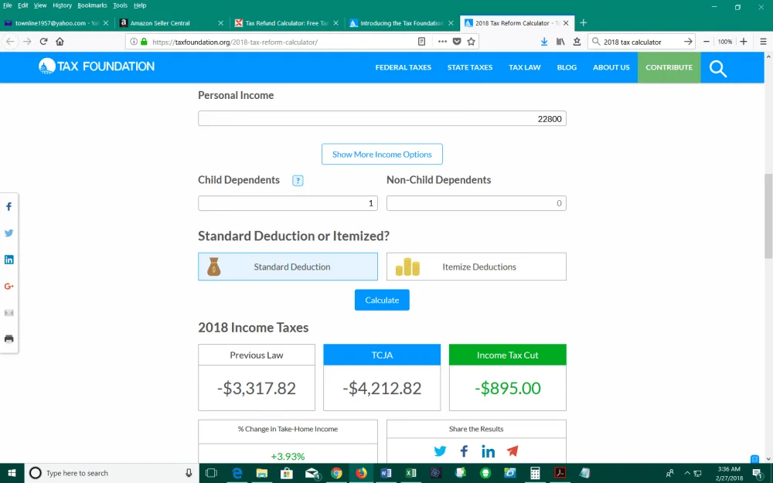Go to Firefox home page

[x=60, y=42]
